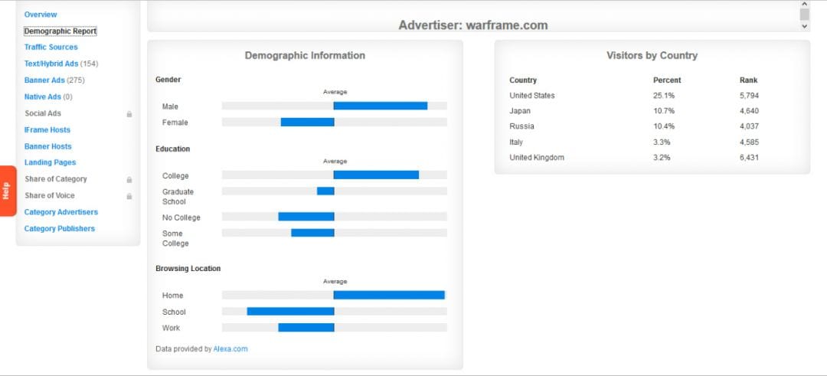Click the Home browsing location bar
The width and height of the screenshot is (827, 376).
coord(389,296)
